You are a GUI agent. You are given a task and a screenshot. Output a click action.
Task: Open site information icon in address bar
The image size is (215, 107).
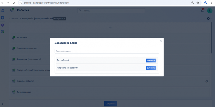tap(20, 3)
